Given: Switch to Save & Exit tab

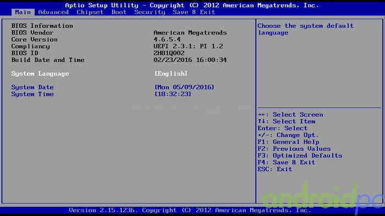Looking at the screenshot, I should (x=194, y=12).
